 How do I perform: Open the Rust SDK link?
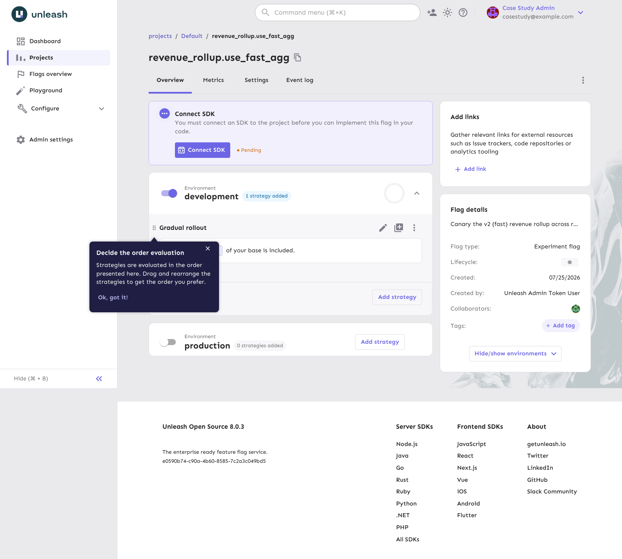coord(402,480)
